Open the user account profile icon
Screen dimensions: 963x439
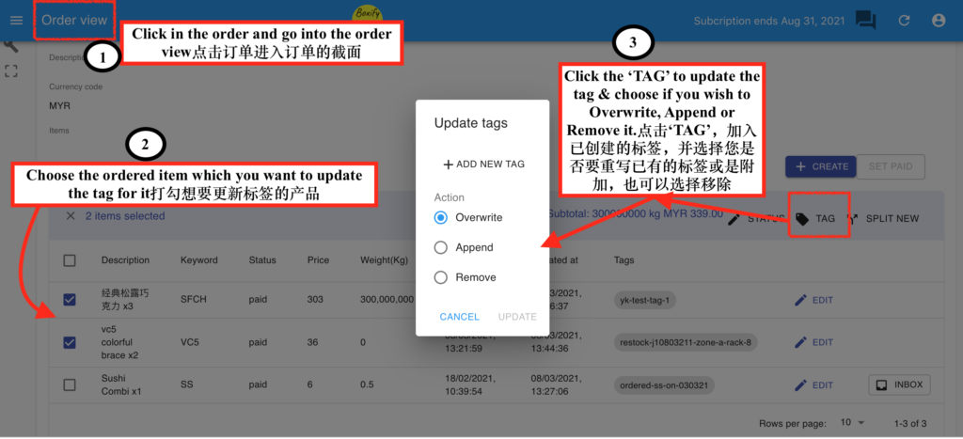[938, 20]
